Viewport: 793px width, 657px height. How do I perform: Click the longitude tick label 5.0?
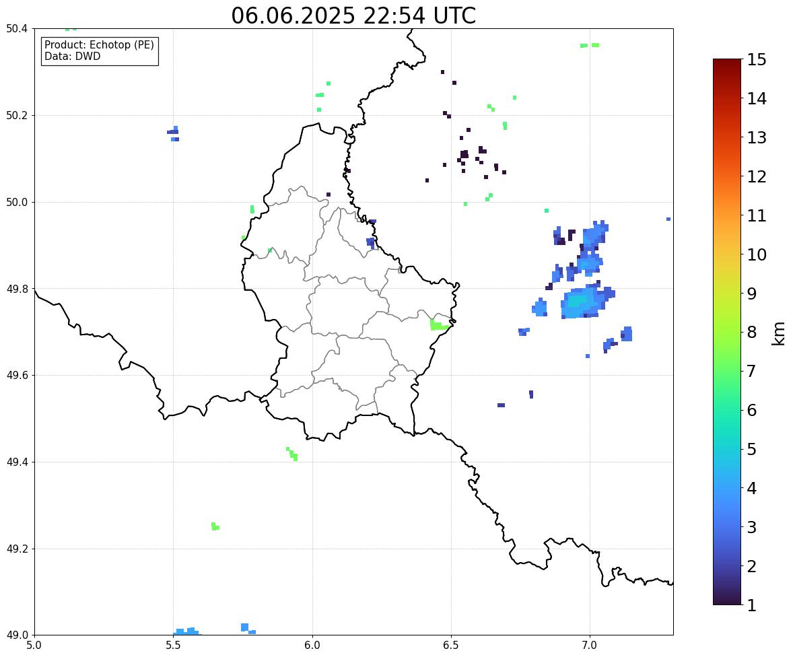[x=34, y=646]
